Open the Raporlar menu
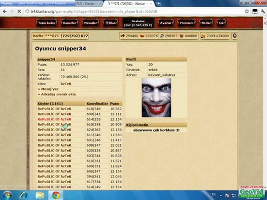Viewport: 267px width, 200px height. [x=70, y=23]
